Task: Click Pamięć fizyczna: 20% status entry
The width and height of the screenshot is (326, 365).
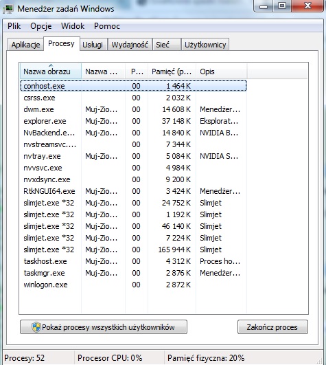Action: (x=206, y=358)
